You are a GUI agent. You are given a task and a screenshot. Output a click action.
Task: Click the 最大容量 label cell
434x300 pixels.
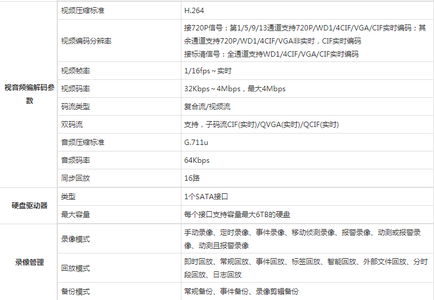coord(75,214)
